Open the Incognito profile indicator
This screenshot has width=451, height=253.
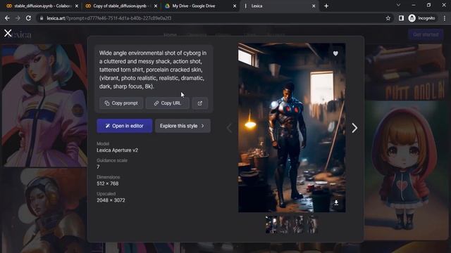(x=422, y=18)
